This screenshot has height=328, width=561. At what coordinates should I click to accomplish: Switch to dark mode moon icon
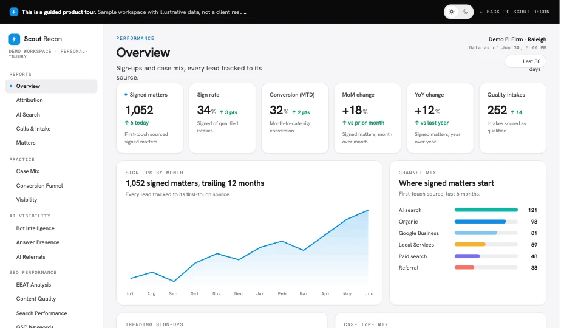coord(466,12)
